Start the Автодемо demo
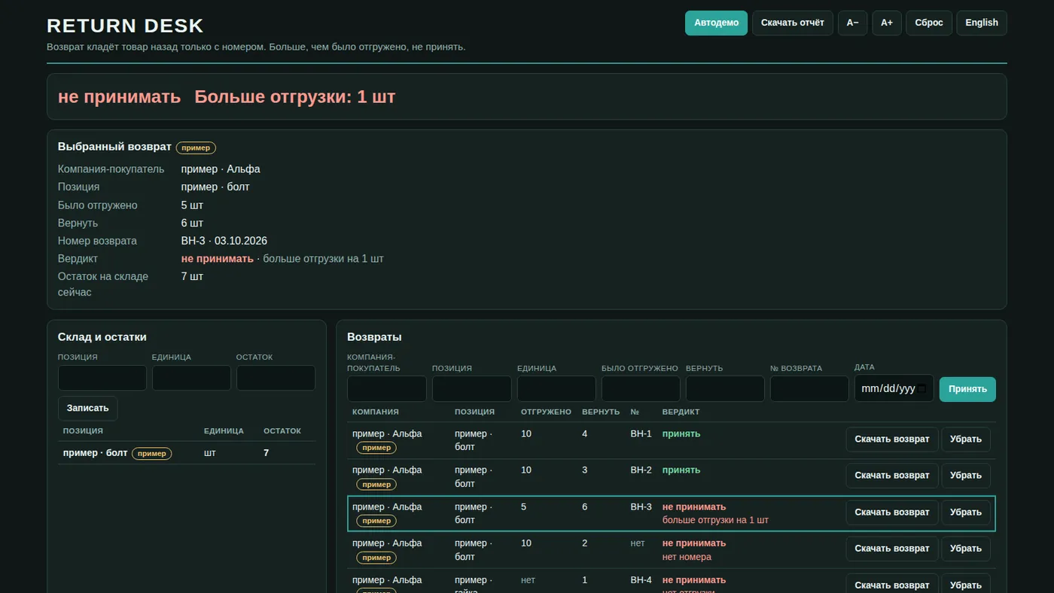 tap(716, 23)
